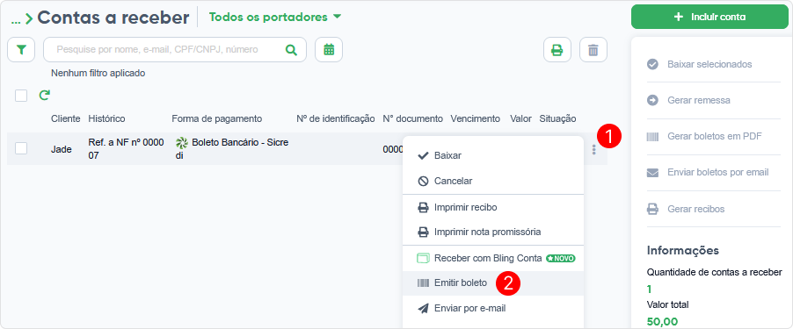Open the green filter funnel button

click(21, 49)
